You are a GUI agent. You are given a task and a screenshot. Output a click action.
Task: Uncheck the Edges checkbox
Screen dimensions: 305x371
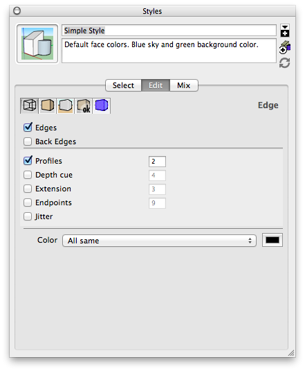coord(28,128)
